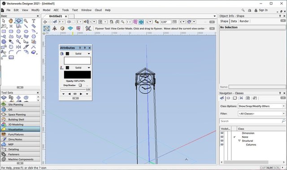Click the class Search field
287x170 pixels.
coord(252,121)
